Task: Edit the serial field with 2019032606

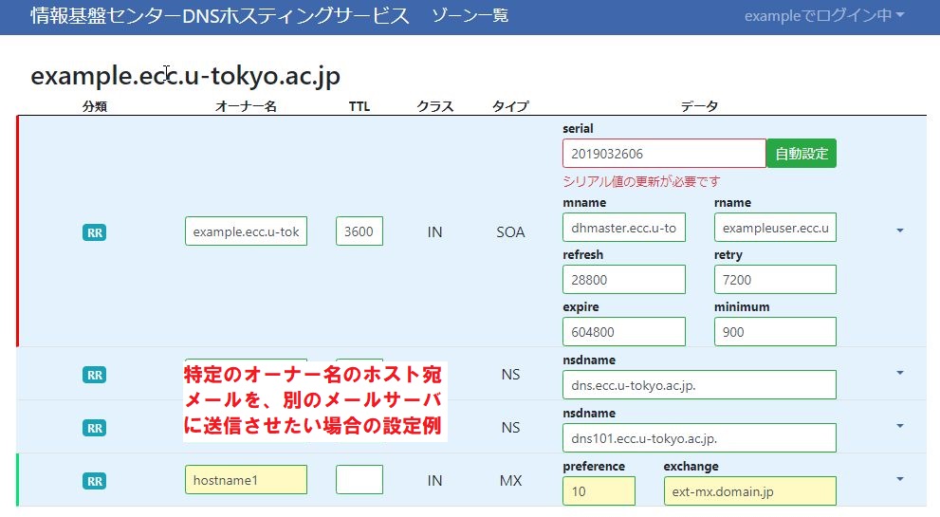Action: (x=664, y=154)
